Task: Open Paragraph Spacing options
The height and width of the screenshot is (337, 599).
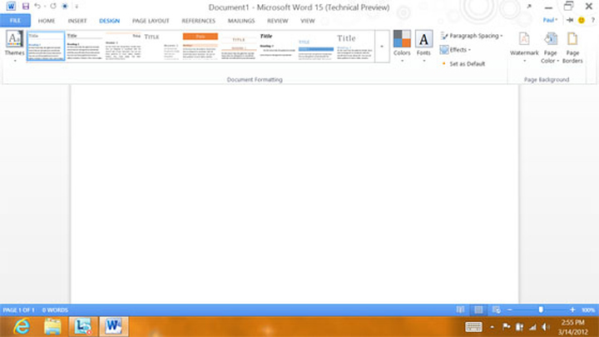Action: [x=472, y=36]
